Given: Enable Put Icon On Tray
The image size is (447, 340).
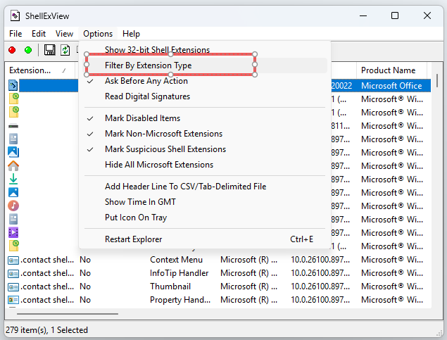Looking at the screenshot, I should [x=205, y=218].
